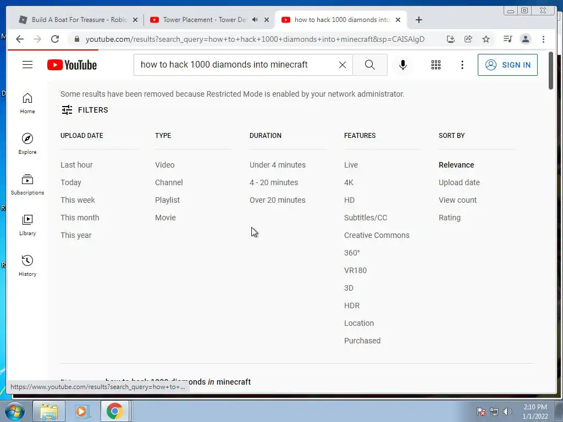Screen dimensions: 563x422
Task: Open Home in the sidebar
Action: (x=27, y=103)
